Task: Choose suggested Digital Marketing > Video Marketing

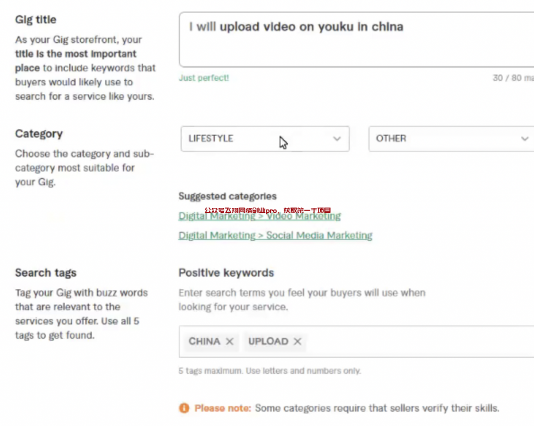Action: coord(259,216)
